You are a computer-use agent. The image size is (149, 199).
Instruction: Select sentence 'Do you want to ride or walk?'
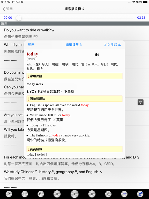(29, 30)
